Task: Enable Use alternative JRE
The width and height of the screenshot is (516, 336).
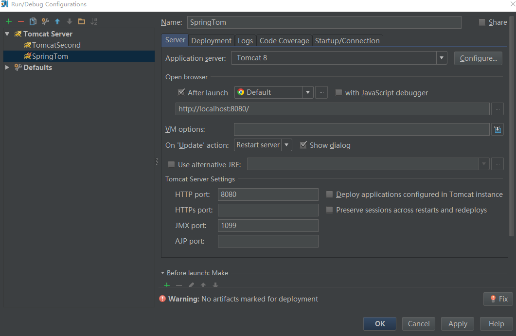Action: click(x=171, y=164)
